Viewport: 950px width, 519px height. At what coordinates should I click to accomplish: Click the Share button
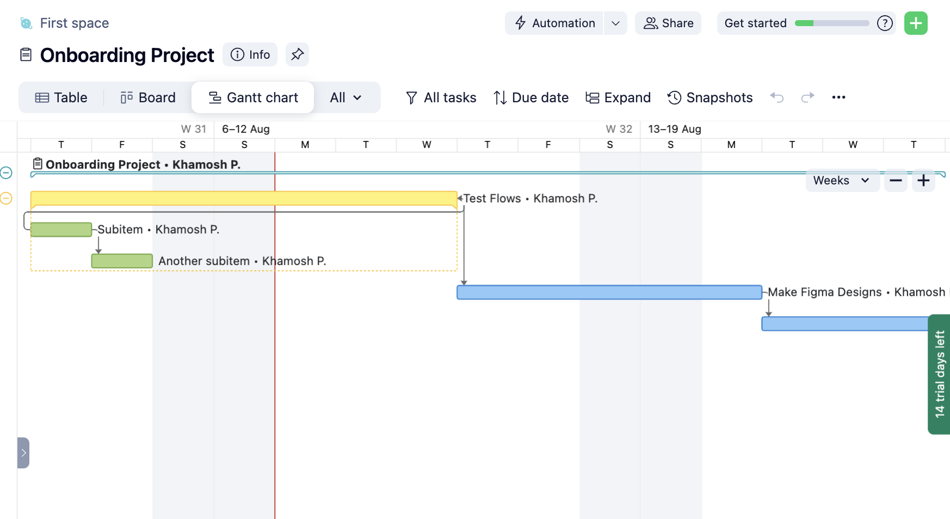pos(668,23)
